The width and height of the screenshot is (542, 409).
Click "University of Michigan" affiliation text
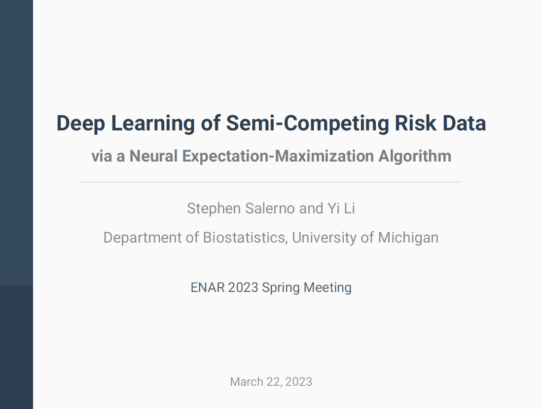(365, 238)
